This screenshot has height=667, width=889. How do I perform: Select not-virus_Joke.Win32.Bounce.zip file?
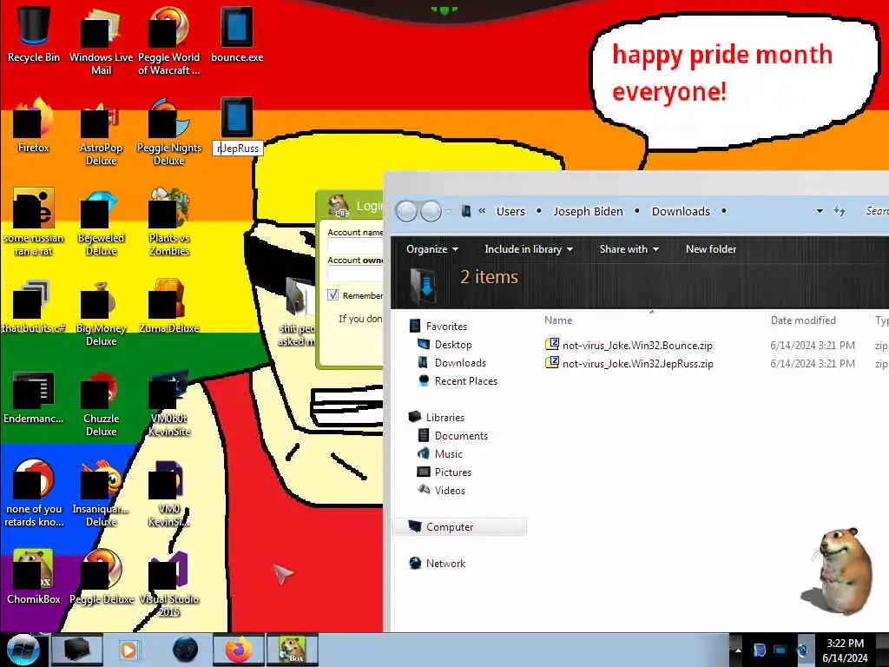tap(629, 345)
